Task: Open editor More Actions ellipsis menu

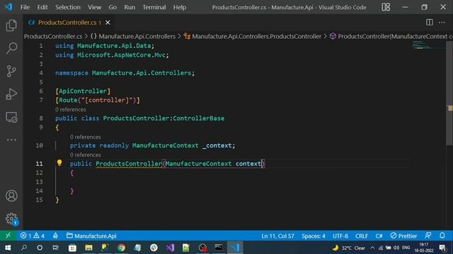Action: click(442, 23)
